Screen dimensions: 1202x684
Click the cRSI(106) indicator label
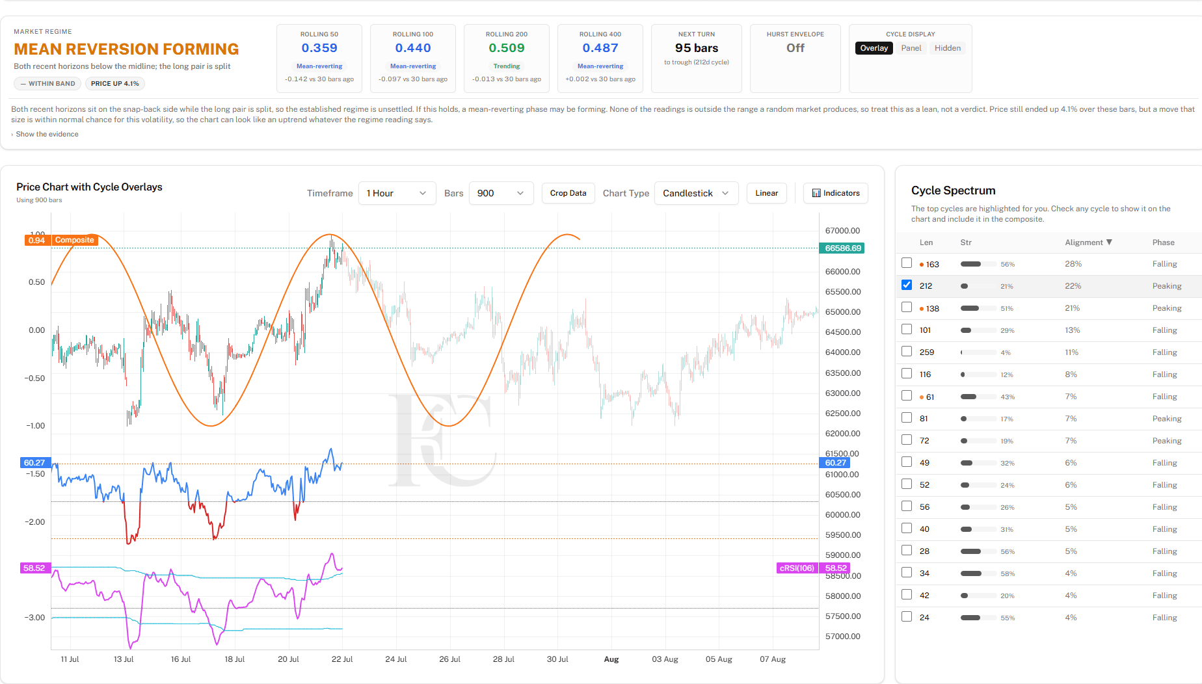[x=797, y=568]
